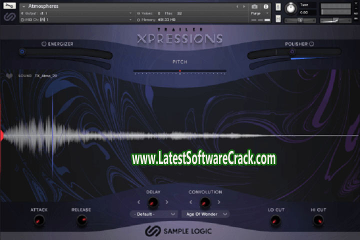Click the Tune knob
Screen dimensions: 360x240
[x=290, y=8]
